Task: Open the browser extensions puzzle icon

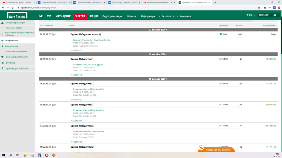Action: click(265, 8)
